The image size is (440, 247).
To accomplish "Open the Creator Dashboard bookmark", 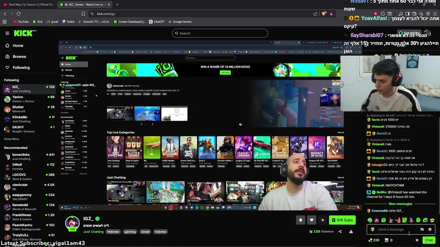I will pyautogui.click(x=129, y=22).
